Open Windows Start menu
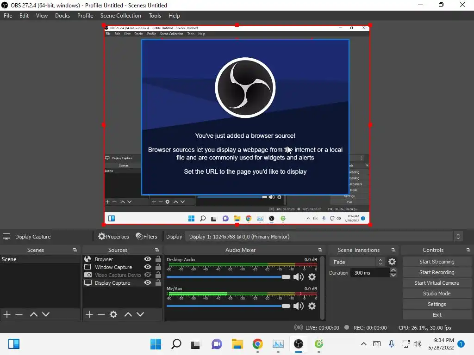Screen dimensions: 474x355 (156, 344)
